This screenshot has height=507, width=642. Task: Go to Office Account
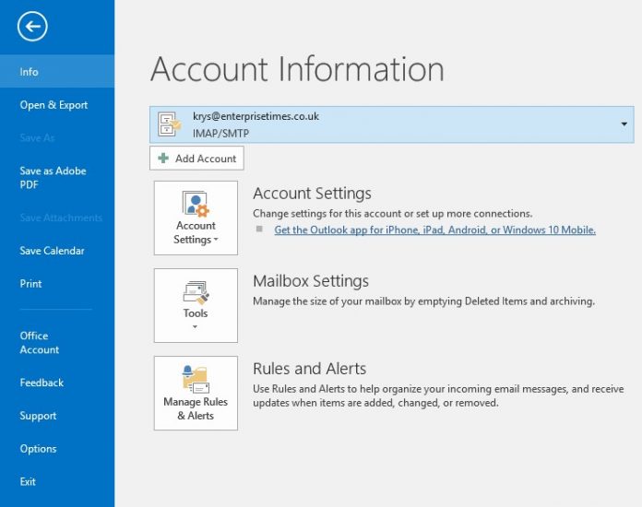tap(40, 343)
